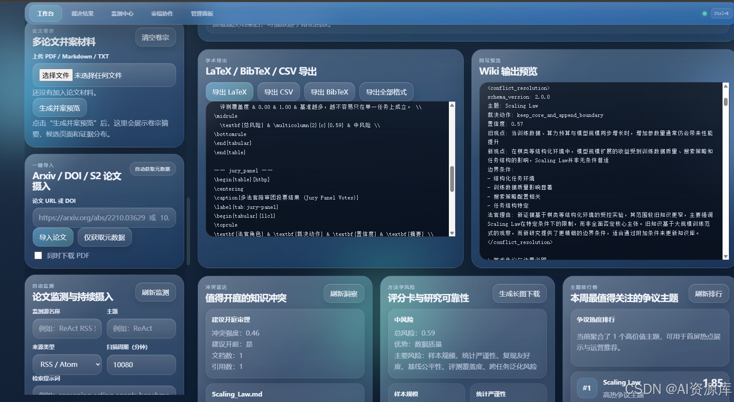
Task: Click 刷新排行 button
Action: (x=709, y=294)
